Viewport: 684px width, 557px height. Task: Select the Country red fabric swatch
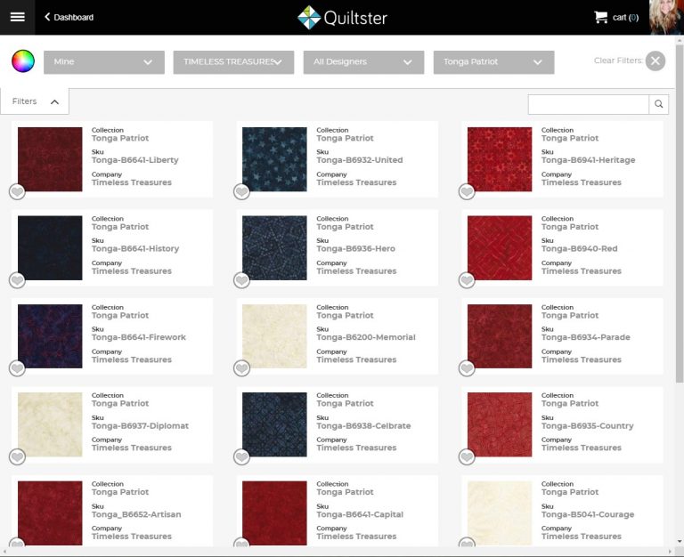point(500,424)
